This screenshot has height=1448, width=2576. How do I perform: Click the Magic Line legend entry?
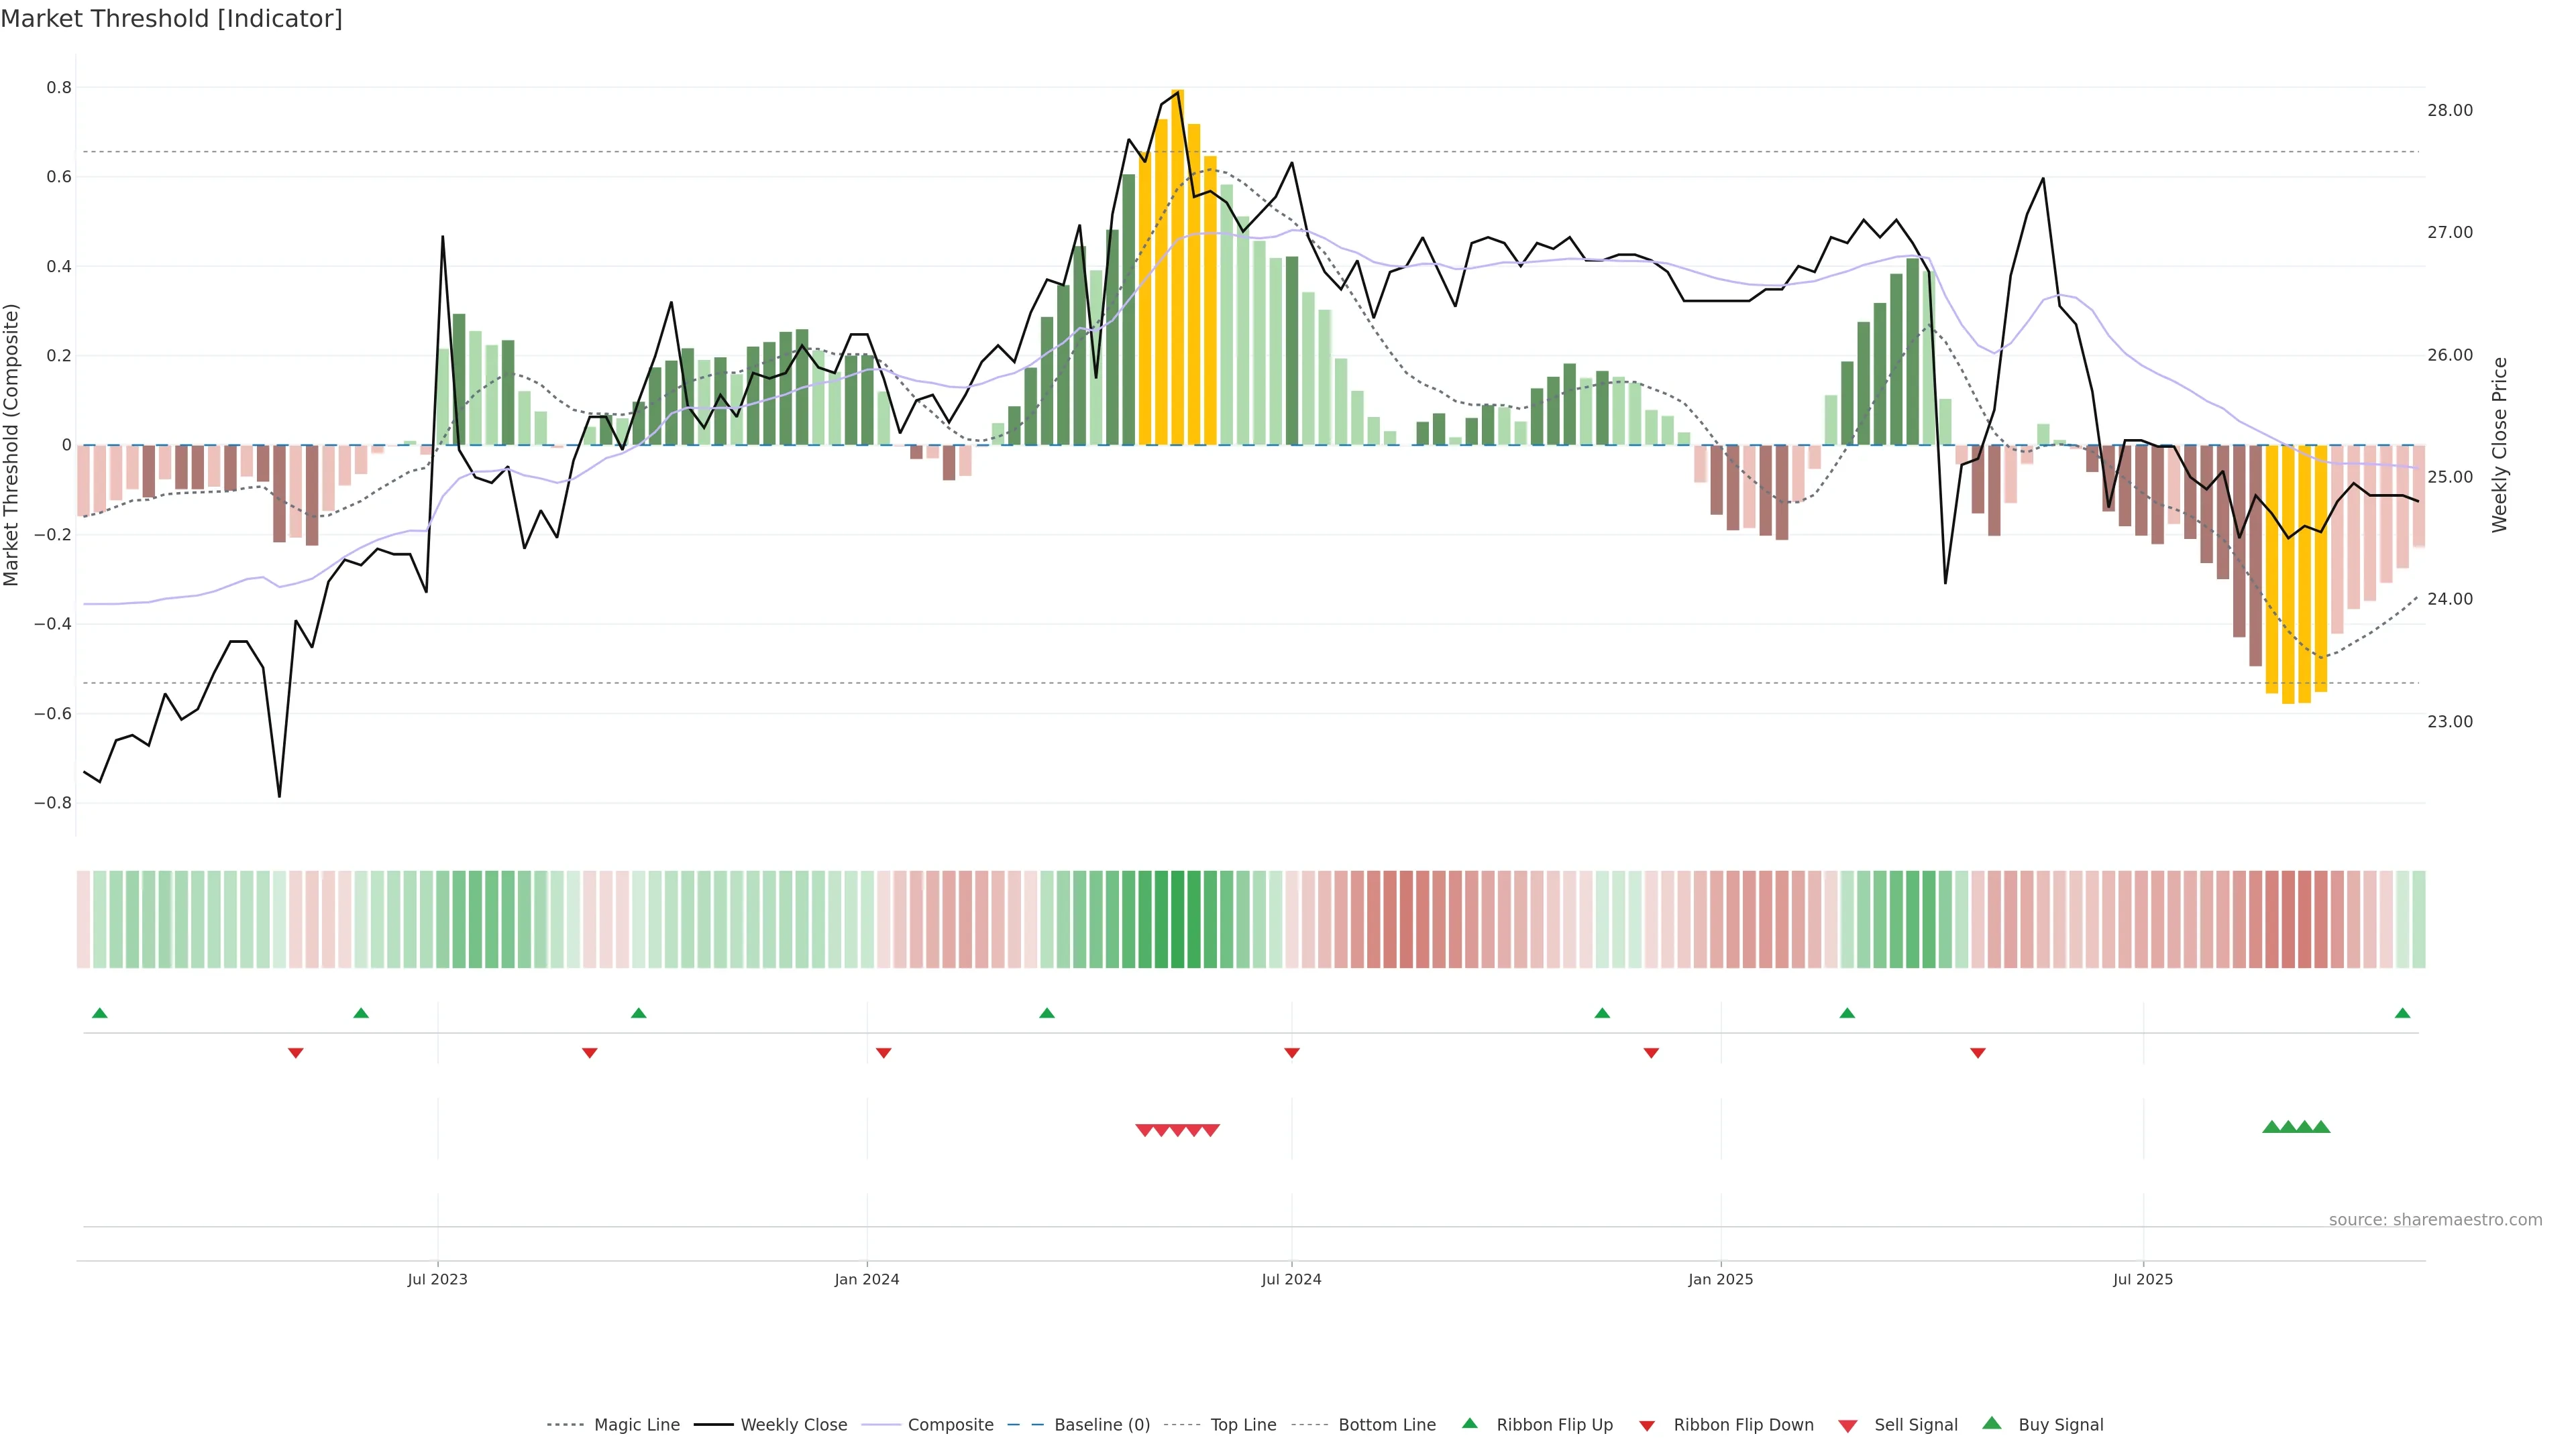coord(636,1425)
